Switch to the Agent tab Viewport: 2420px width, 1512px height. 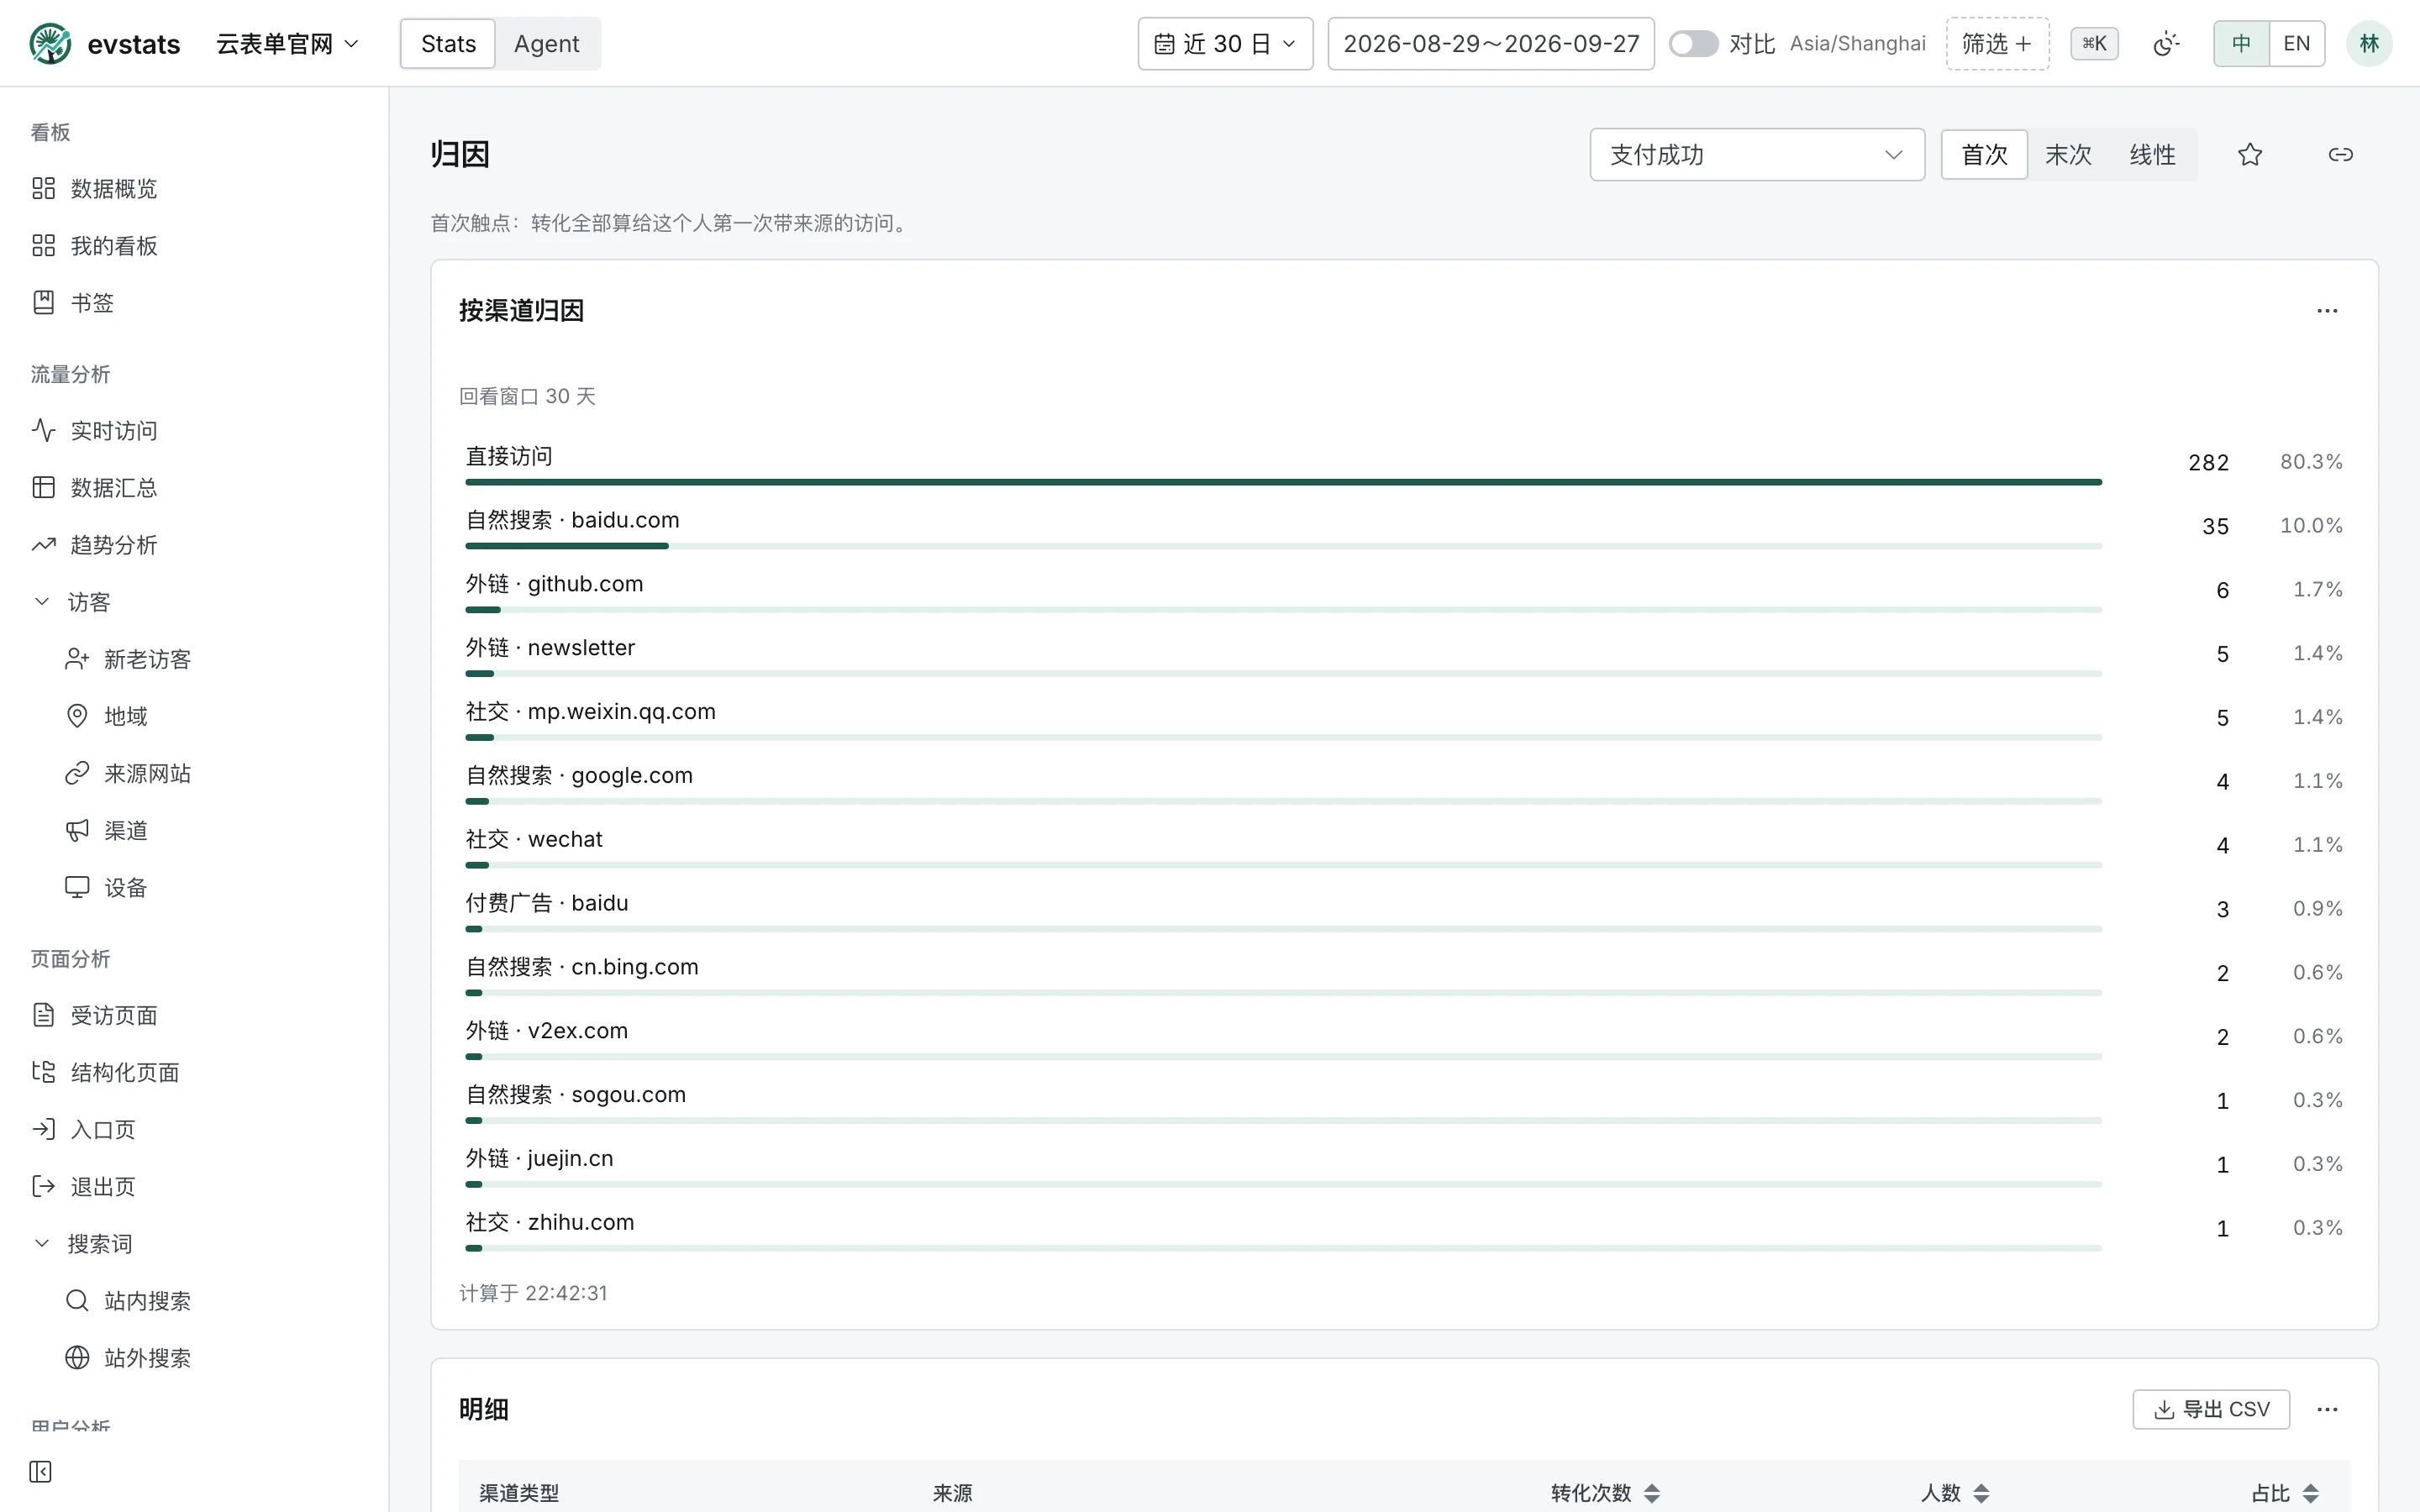coord(546,44)
